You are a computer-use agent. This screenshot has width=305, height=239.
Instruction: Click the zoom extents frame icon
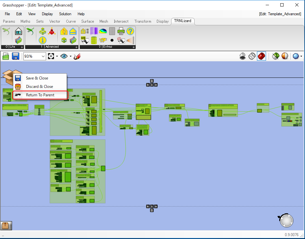(x=51, y=56)
